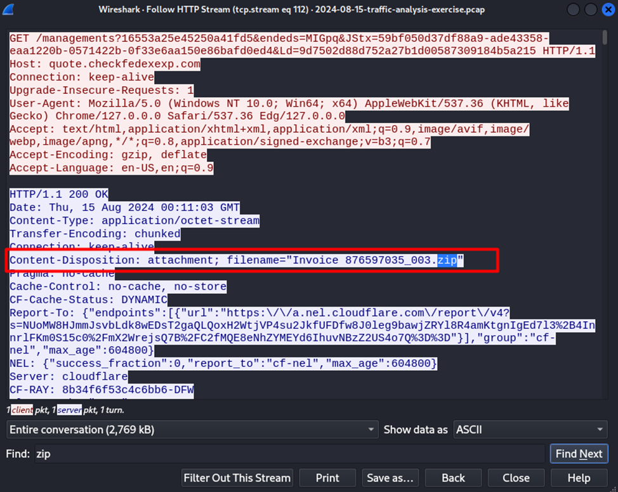618x492 pixels.
Task: Click the Find Next button
Action: click(579, 454)
